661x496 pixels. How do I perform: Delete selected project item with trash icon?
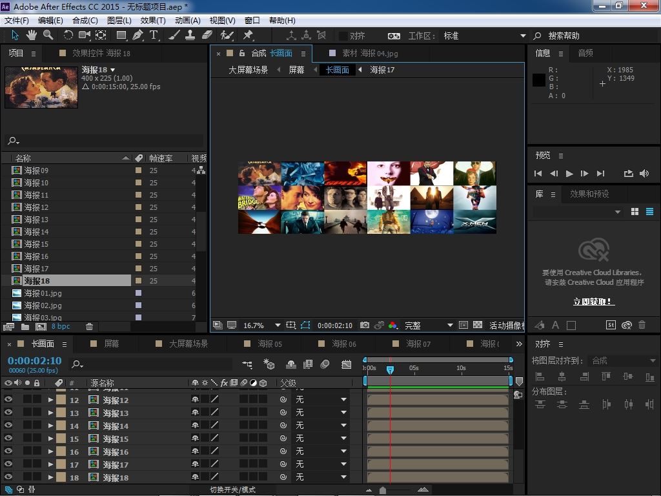[89, 326]
